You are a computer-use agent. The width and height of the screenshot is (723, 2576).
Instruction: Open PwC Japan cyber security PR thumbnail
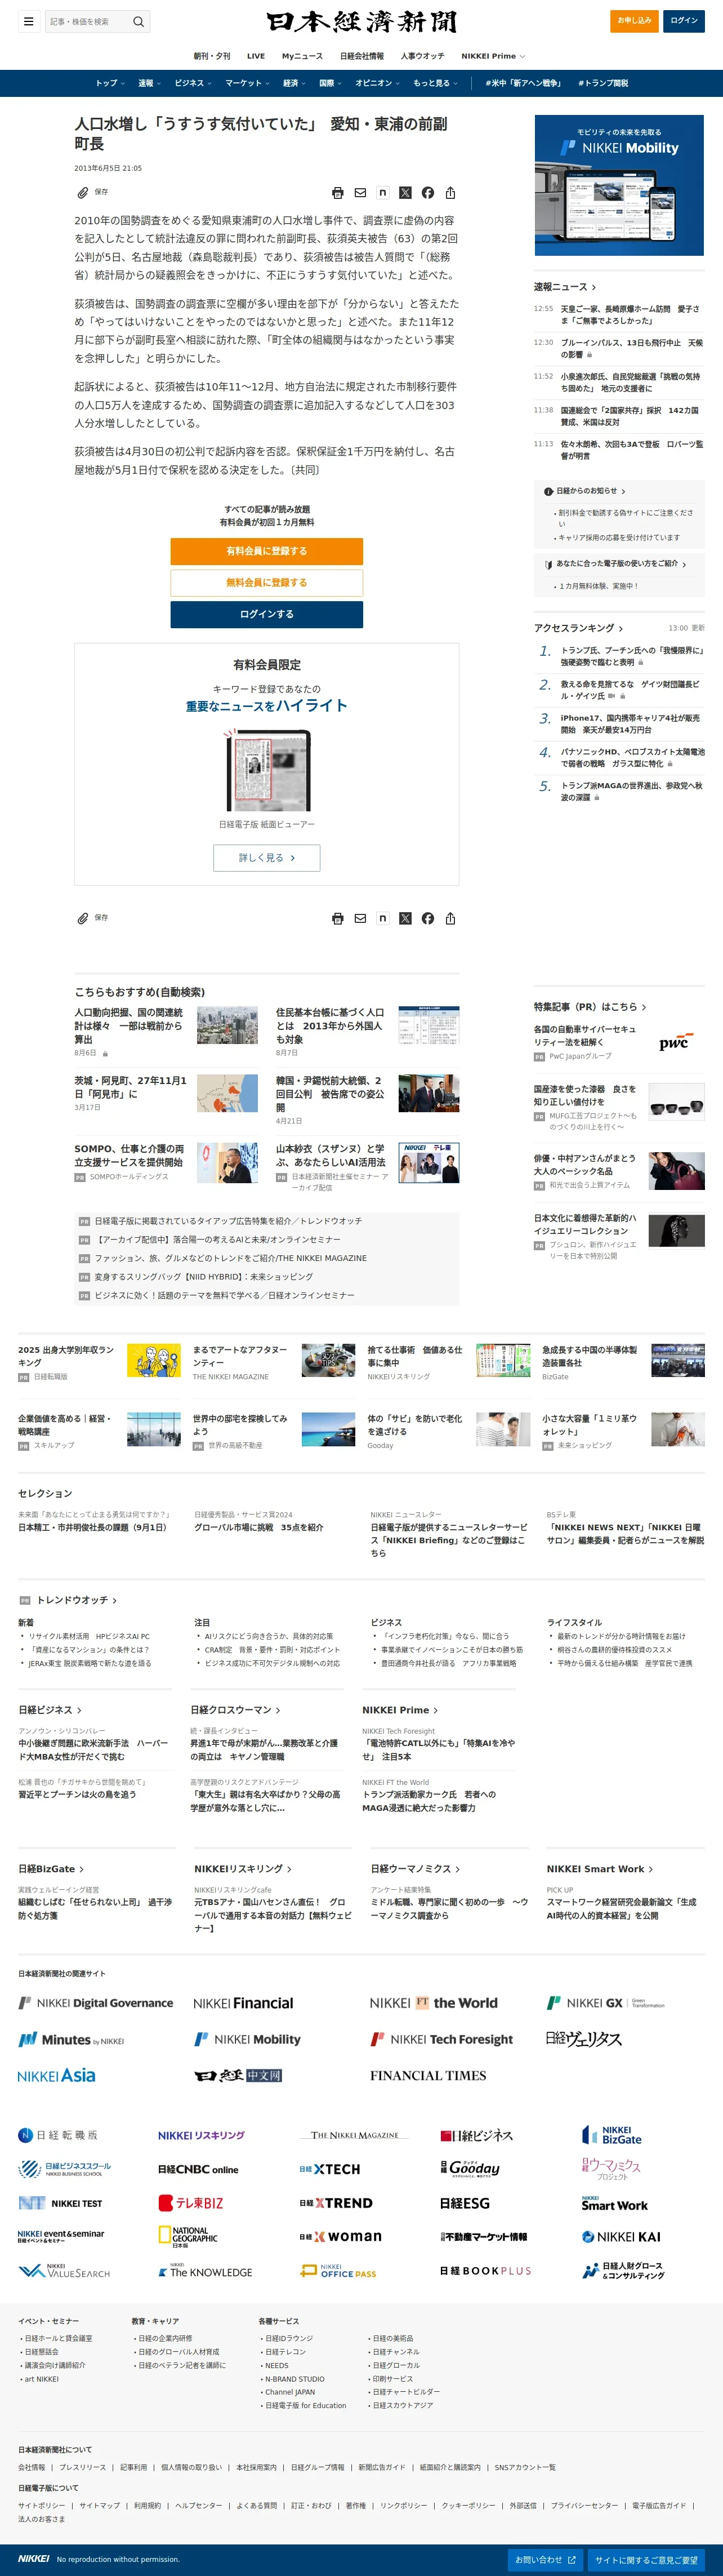676,1042
